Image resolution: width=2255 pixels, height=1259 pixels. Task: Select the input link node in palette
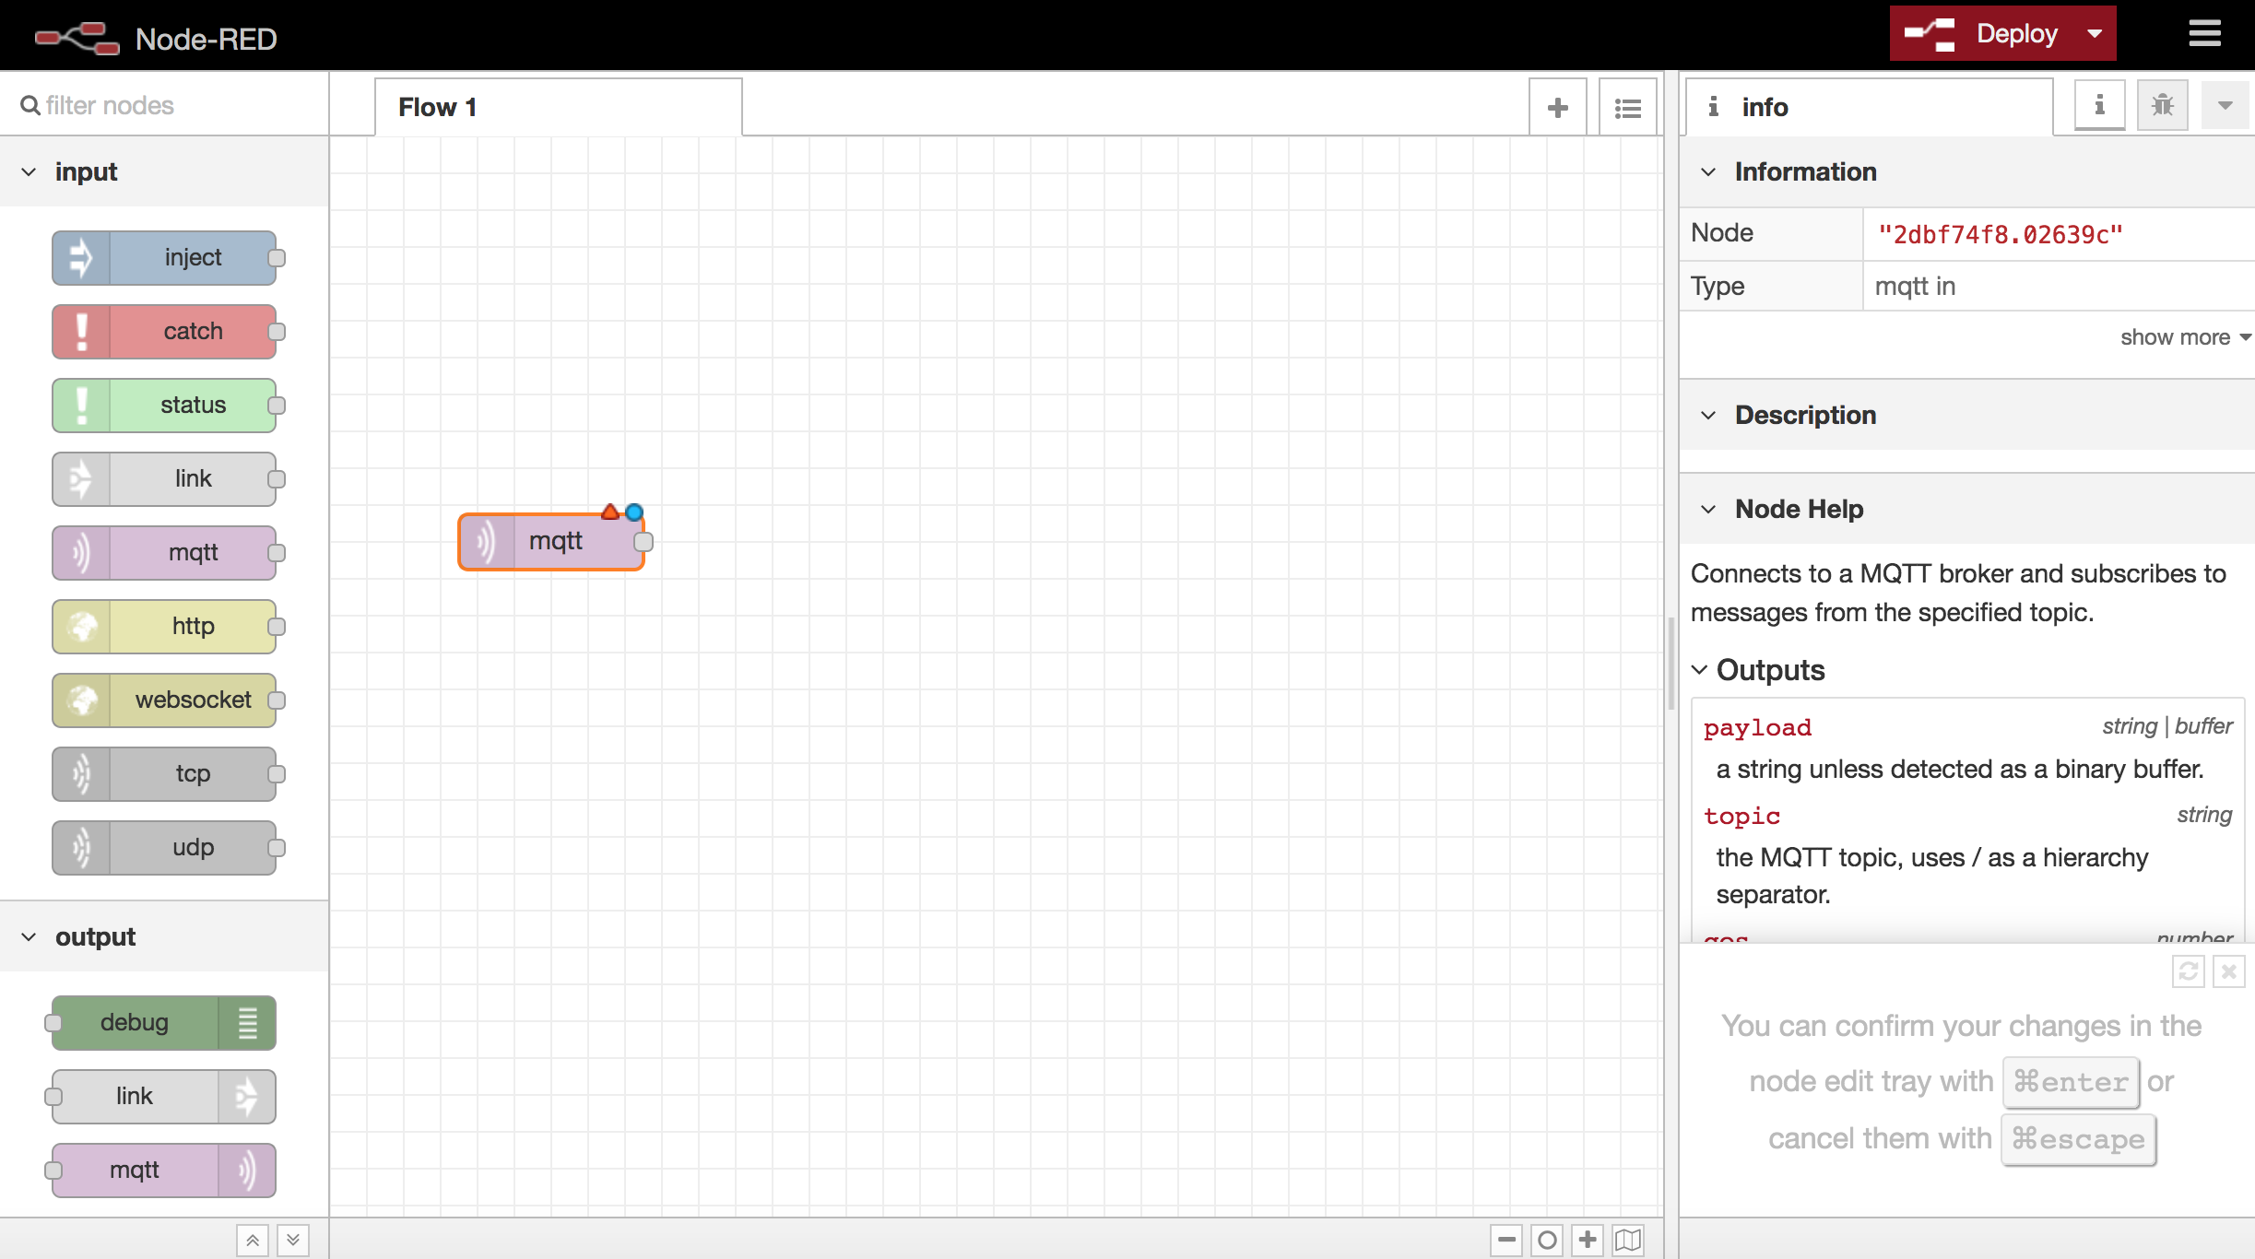coord(164,478)
